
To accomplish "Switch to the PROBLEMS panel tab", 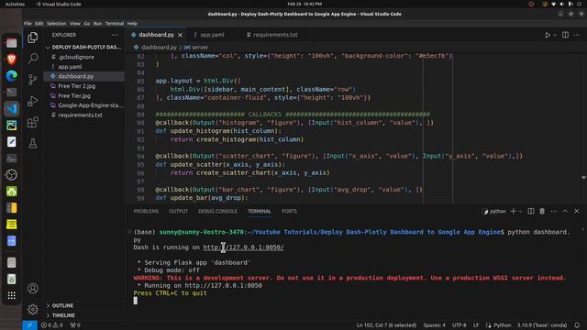I will (x=146, y=212).
